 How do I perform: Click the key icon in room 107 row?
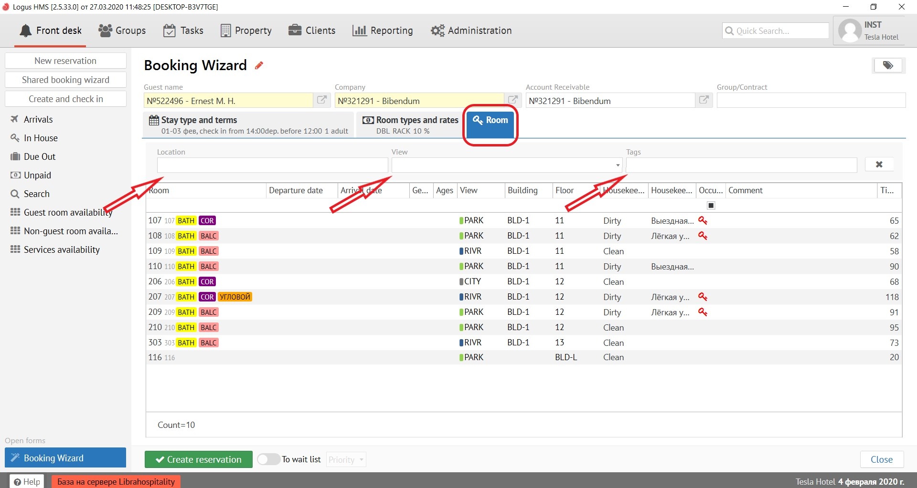click(703, 220)
